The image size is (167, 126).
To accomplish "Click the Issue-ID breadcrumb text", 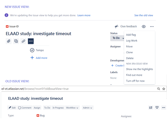I will point(14,26).
